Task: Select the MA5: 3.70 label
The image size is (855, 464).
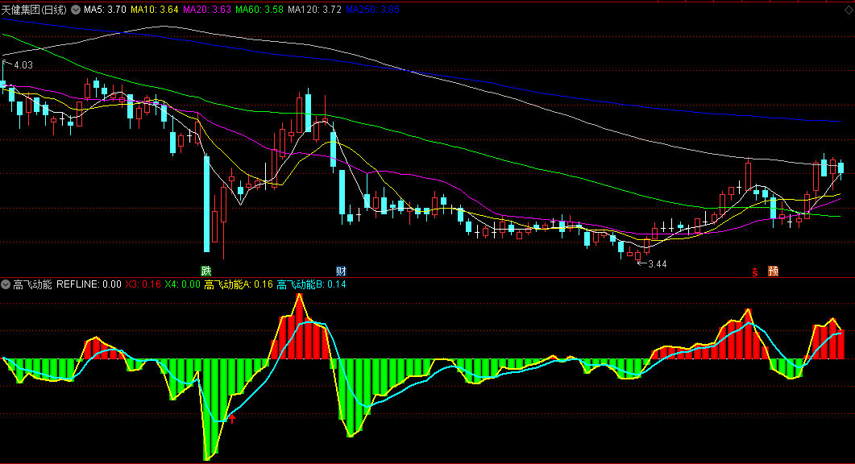Action: point(105,10)
